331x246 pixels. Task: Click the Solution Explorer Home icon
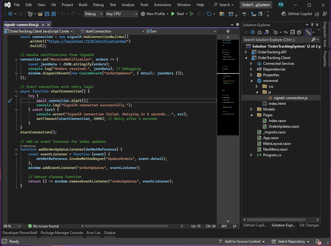259,32
